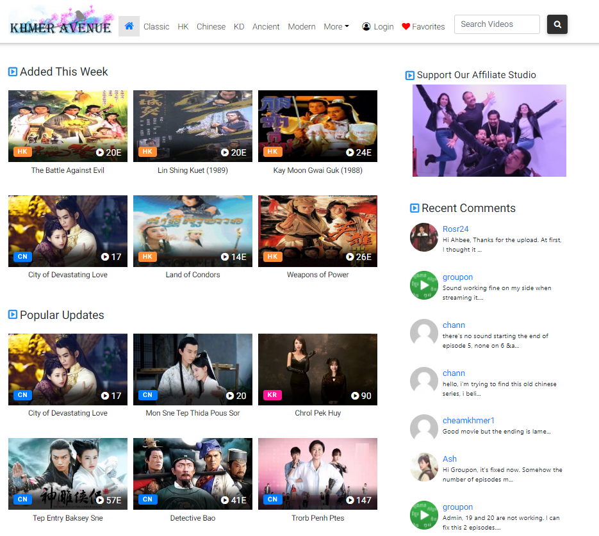Click the HK badge on Land of Condors
This screenshot has width=599, height=536.
(x=147, y=256)
